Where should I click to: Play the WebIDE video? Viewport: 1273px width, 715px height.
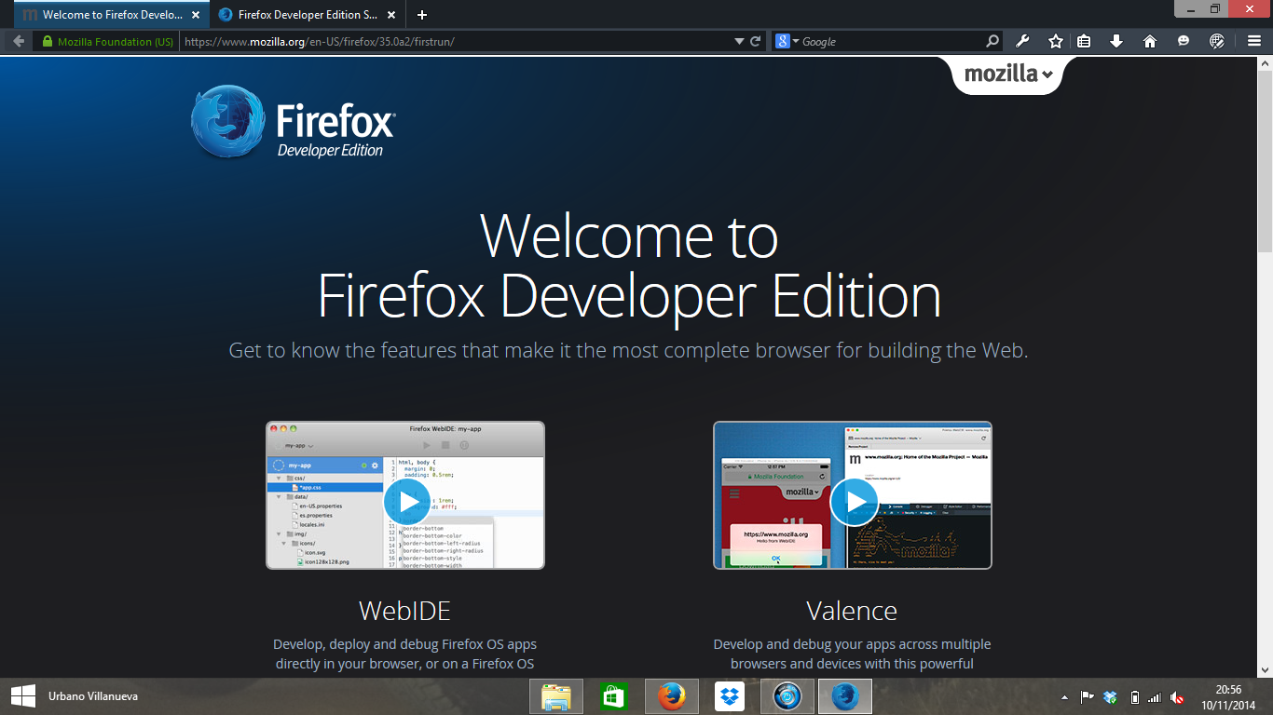click(x=407, y=502)
